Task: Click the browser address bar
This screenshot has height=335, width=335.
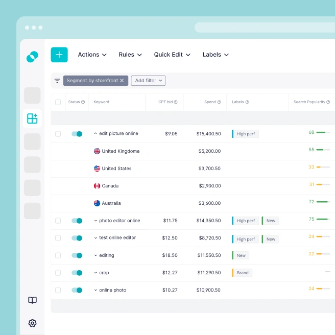Action: (265, 28)
